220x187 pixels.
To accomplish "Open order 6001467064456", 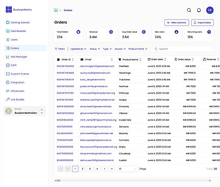I will pyautogui.click(x=65, y=66).
